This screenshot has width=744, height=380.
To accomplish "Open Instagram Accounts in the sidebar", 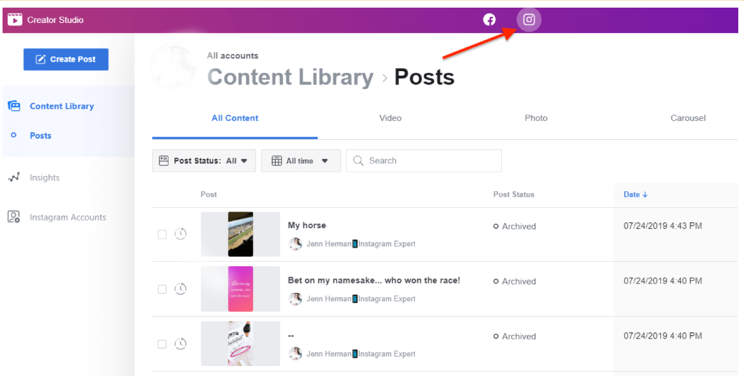I will (x=67, y=217).
